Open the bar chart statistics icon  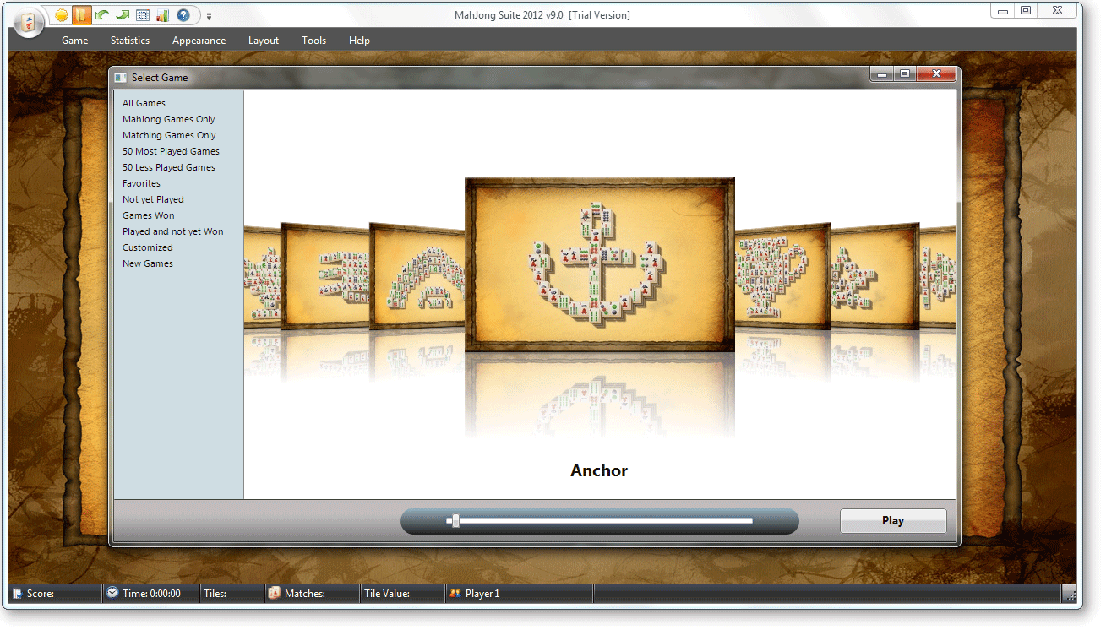coord(162,15)
